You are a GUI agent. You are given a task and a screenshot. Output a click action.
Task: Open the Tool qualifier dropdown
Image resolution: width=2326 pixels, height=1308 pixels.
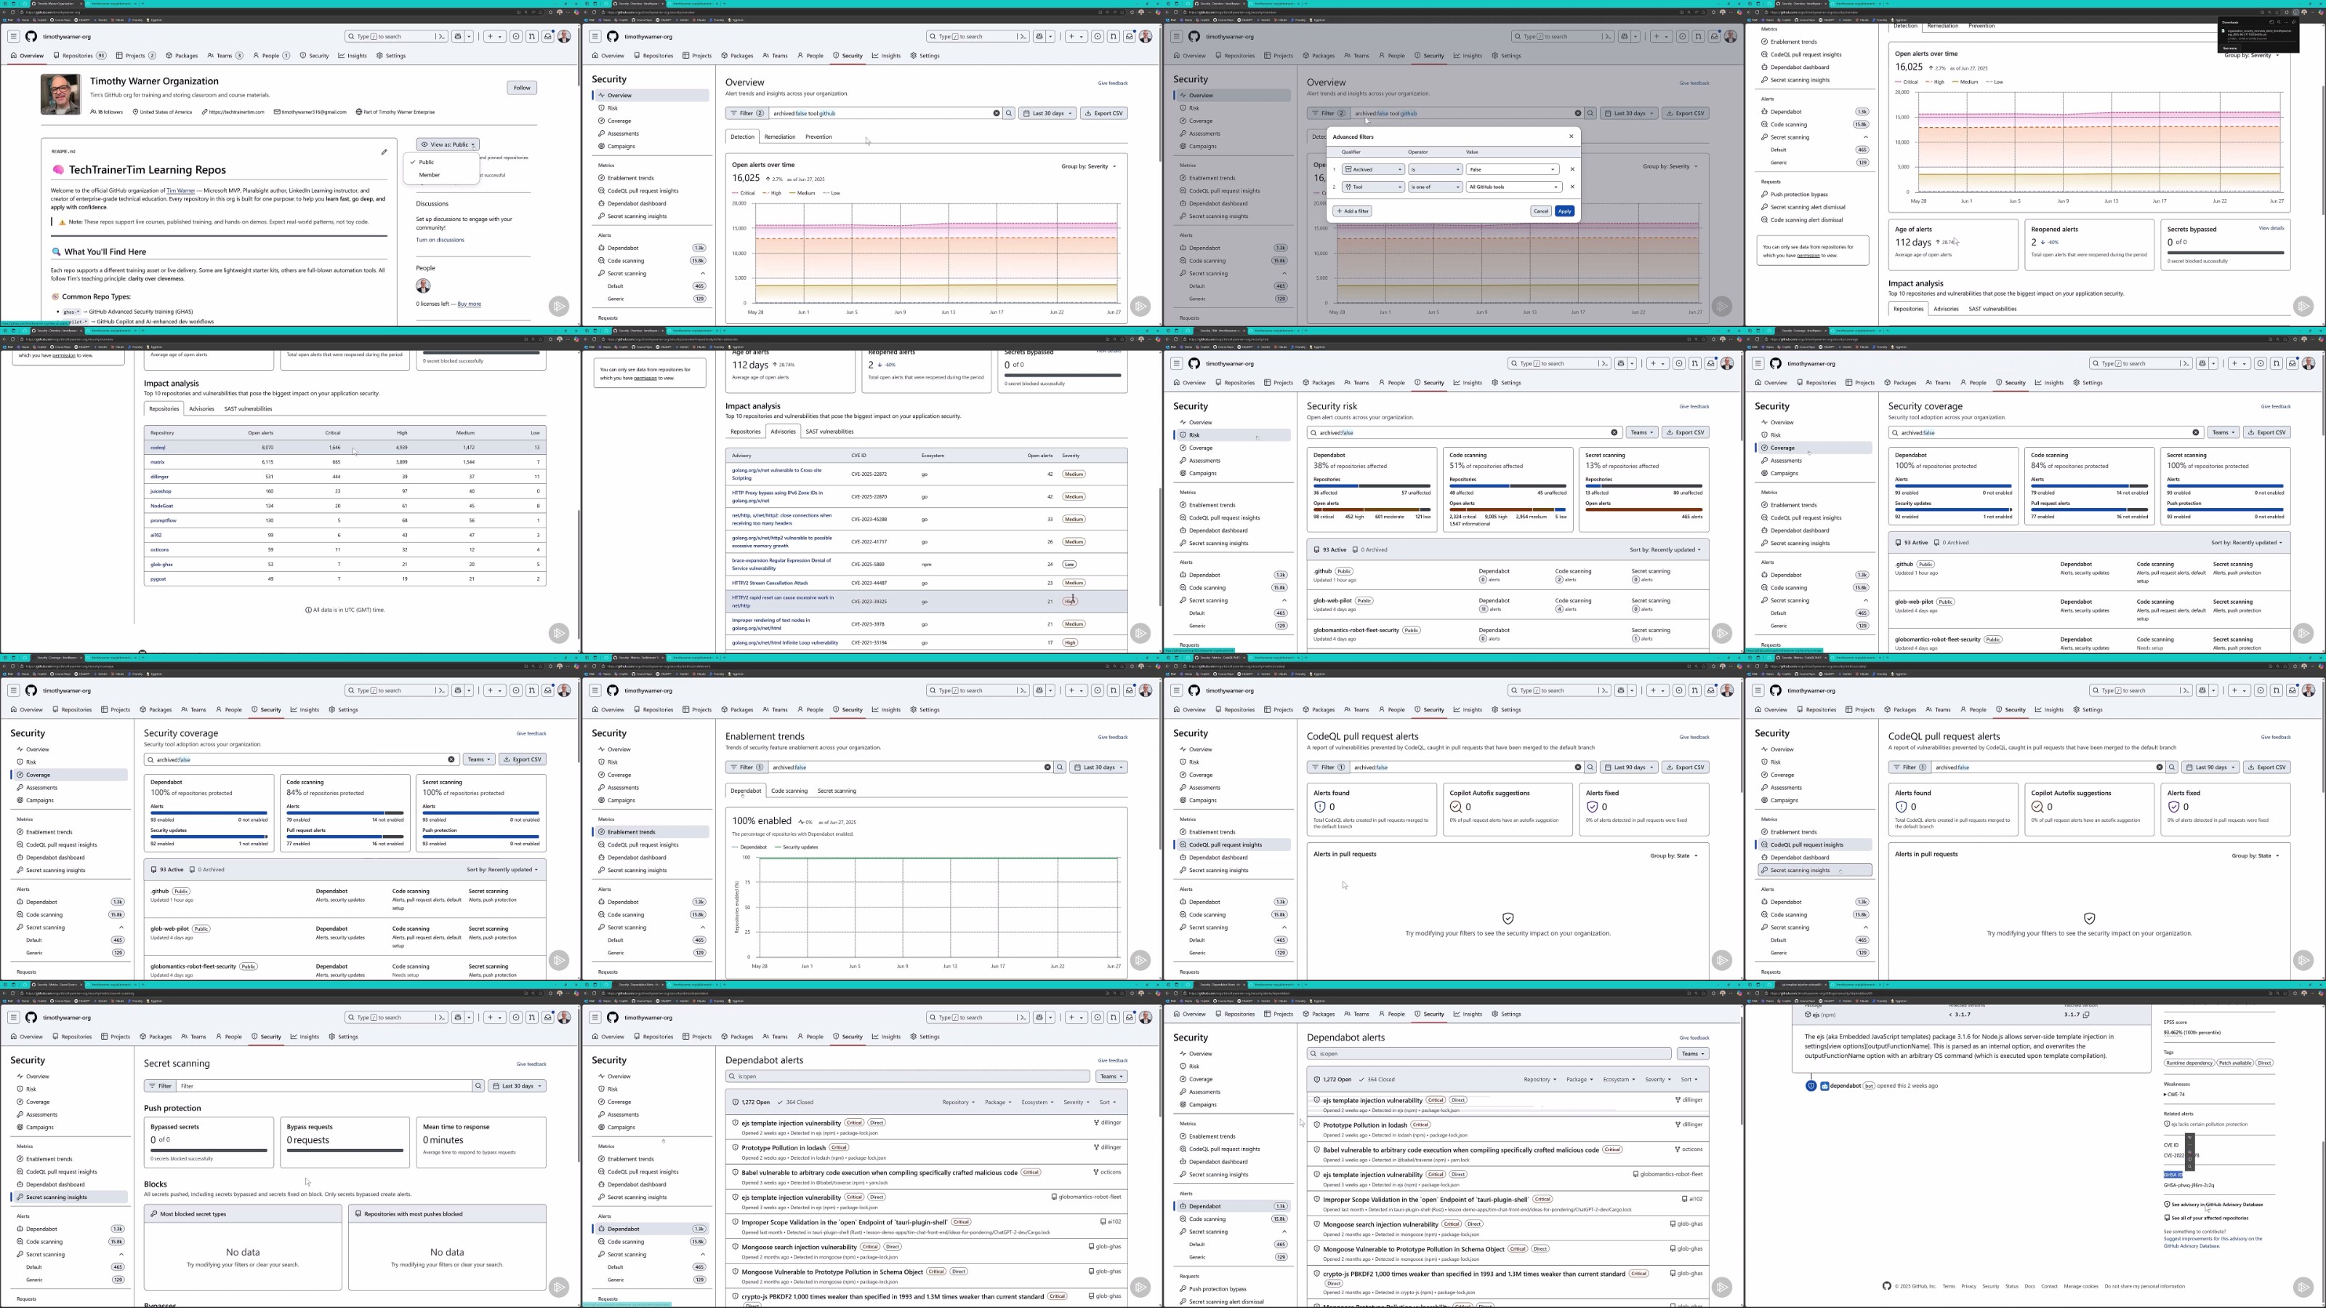[1373, 187]
